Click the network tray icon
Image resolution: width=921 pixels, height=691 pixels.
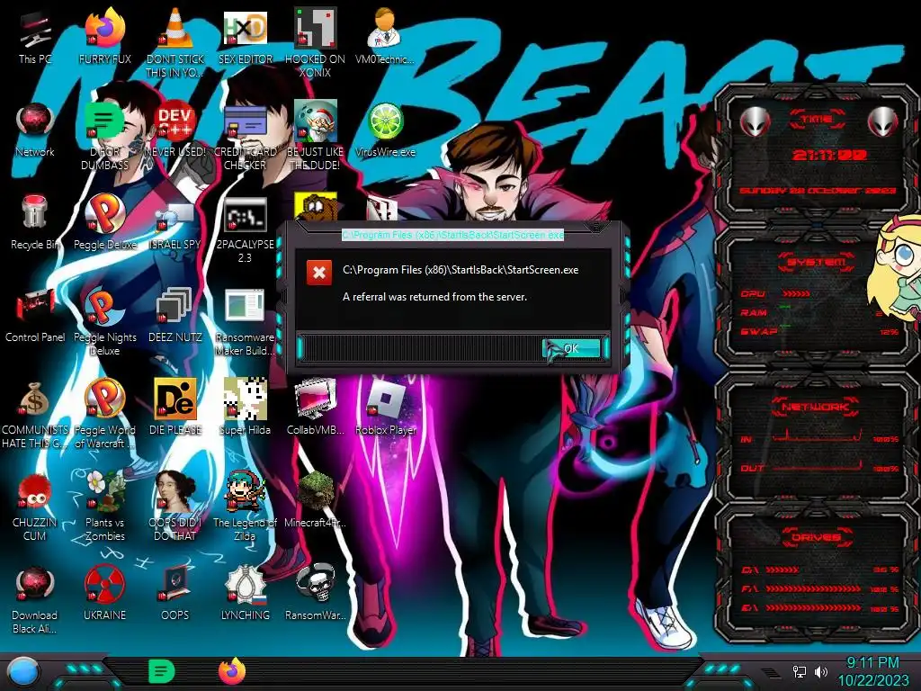point(800,671)
